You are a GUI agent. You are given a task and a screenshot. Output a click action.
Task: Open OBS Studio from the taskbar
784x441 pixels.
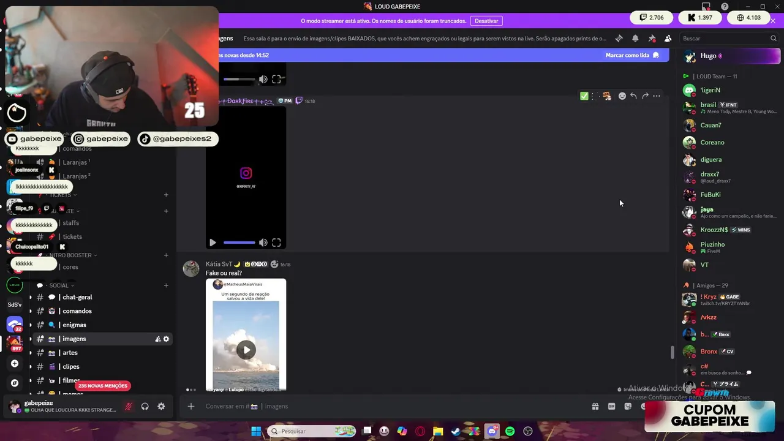[528, 431]
